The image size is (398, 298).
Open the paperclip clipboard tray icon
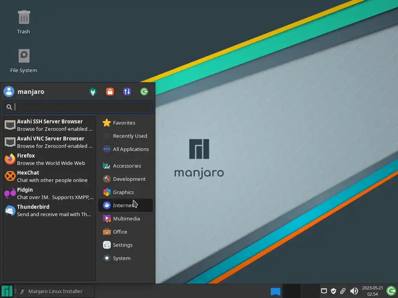click(343, 291)
